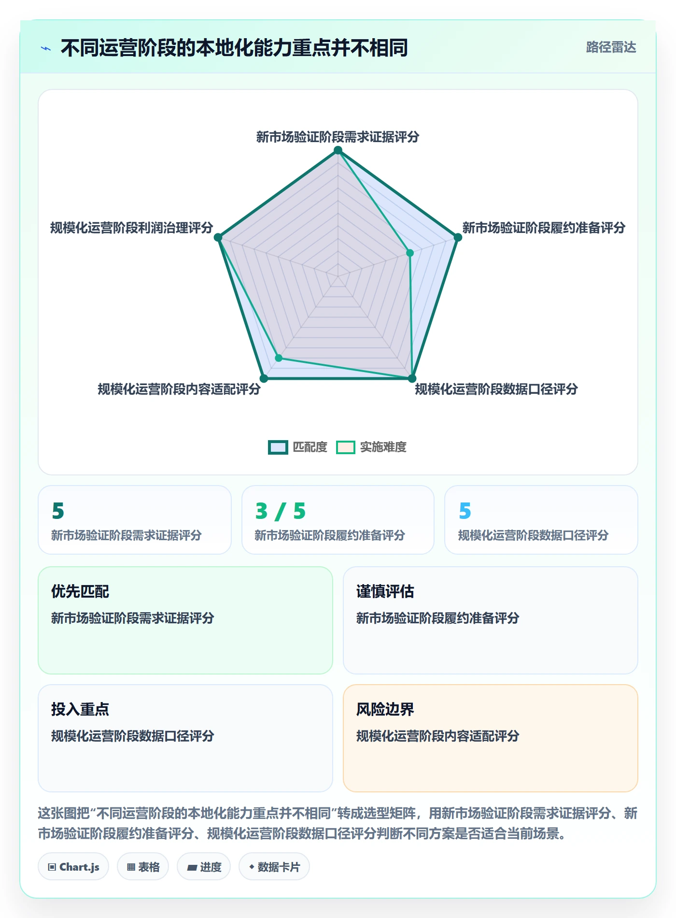Image resolution: width=676 pixels, height=918 pixels.
Task: Select the 数据卡片 tag chip
Action: coord(274,867)
